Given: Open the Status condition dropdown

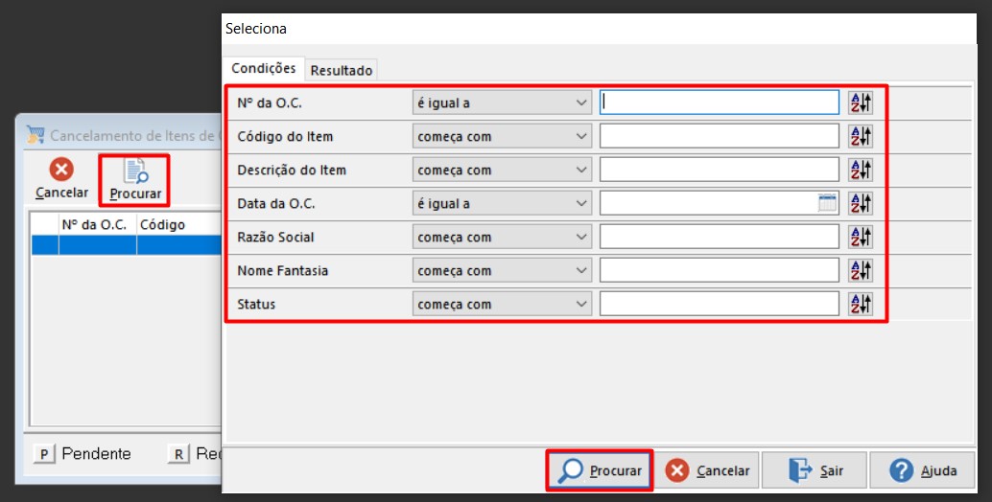Looking at the screenshot, I should click(503, 304).
